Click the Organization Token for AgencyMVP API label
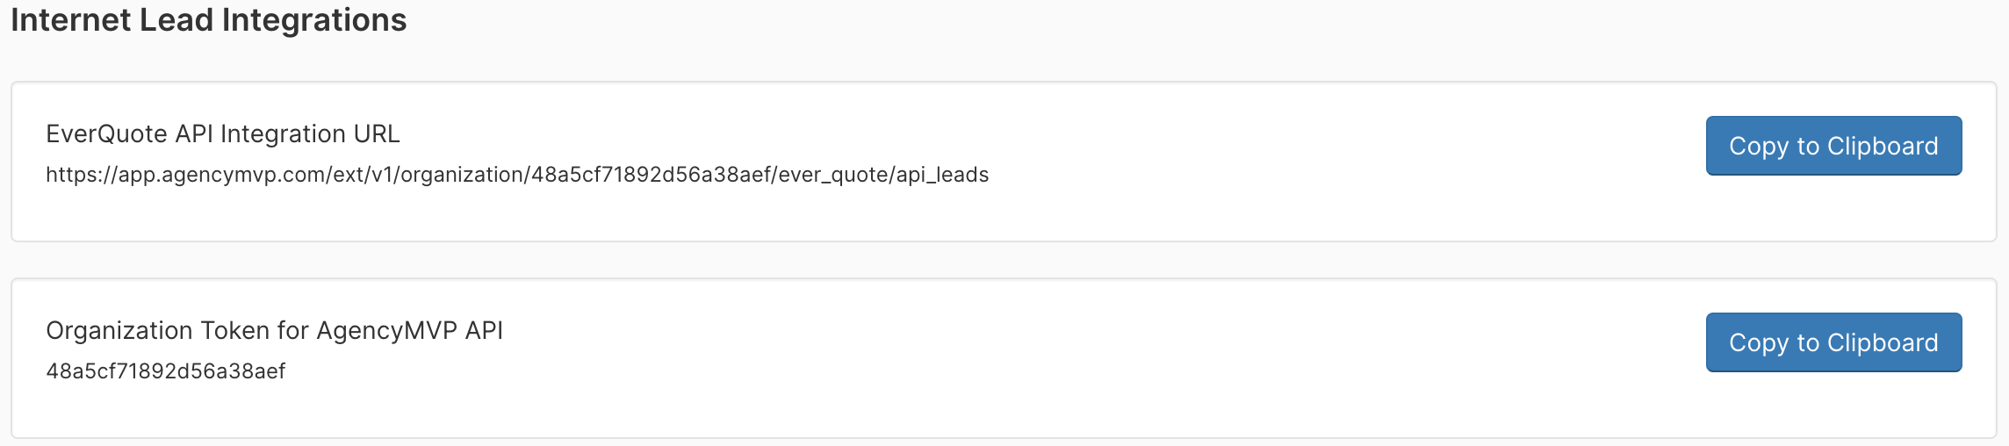The image size is (2009, 446). point(274,330)
